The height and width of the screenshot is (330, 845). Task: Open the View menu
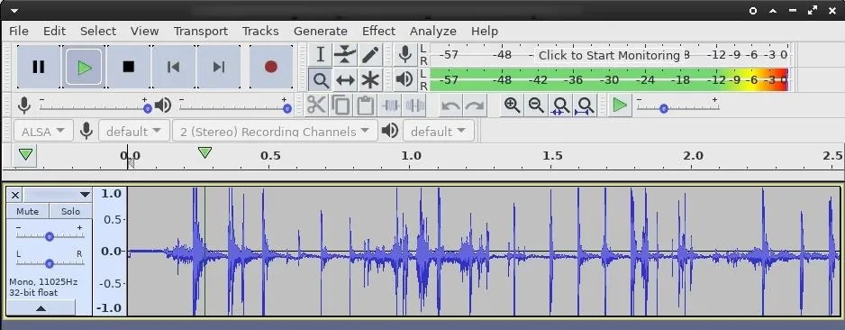[144, 32]
